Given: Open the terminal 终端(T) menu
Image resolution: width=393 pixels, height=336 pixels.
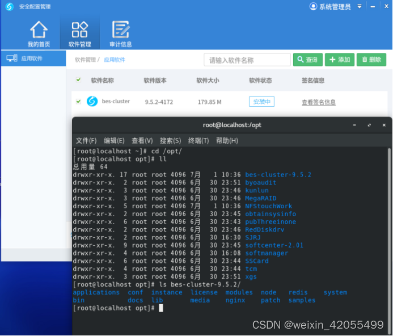Looking at the screenshot, I should 198,141.
